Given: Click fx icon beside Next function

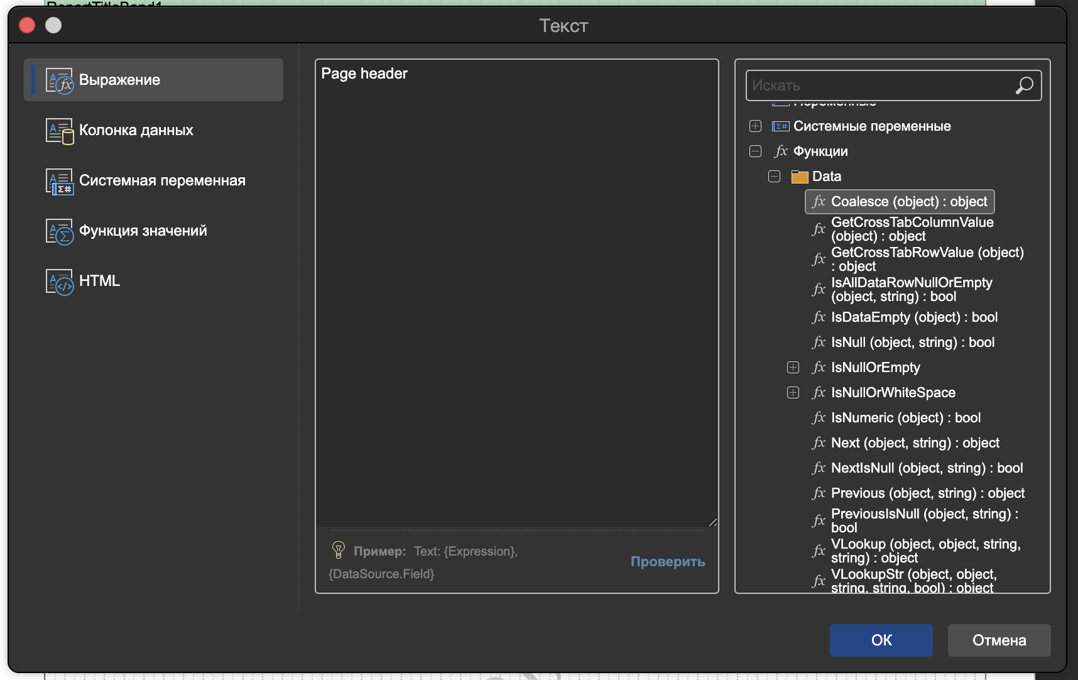Looking at the screenshot, I should 819,443.
